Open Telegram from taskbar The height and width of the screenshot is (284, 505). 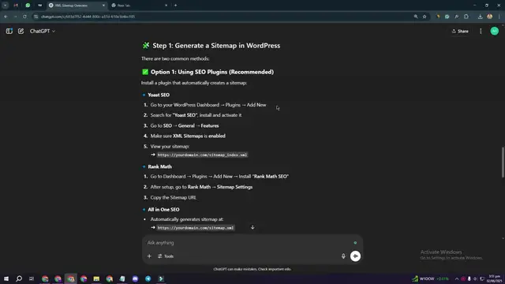(x=148, y=278)
